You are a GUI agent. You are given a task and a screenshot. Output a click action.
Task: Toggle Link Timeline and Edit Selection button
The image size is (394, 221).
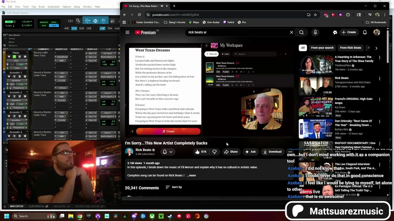point(74,28)
